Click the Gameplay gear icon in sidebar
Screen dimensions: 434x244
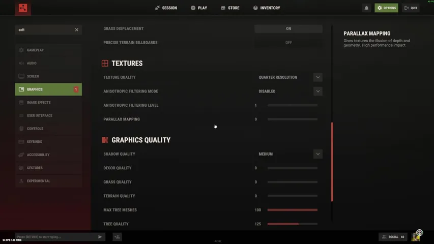tap(21, 50)
